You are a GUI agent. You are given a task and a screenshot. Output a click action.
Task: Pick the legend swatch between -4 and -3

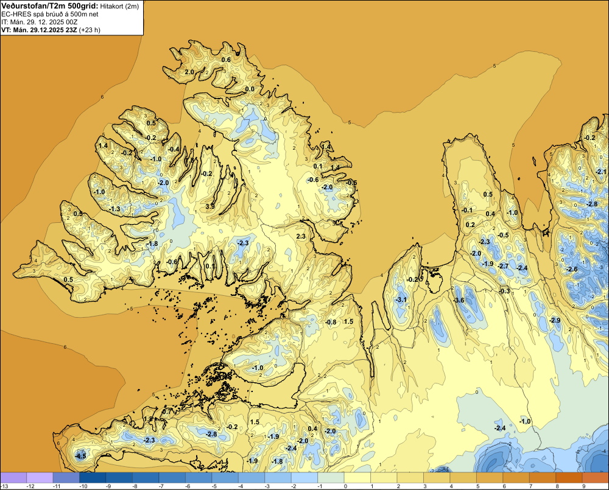tap(252, 478)
